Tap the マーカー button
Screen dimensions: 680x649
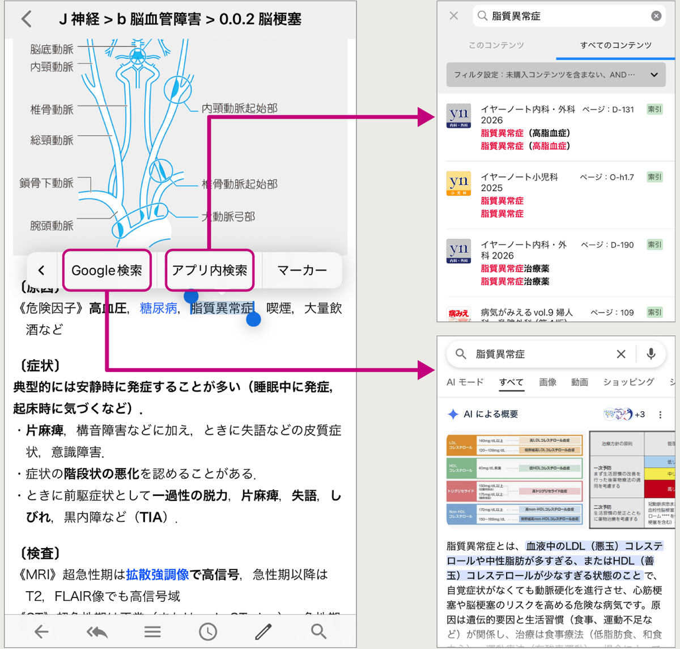point(302,271)
